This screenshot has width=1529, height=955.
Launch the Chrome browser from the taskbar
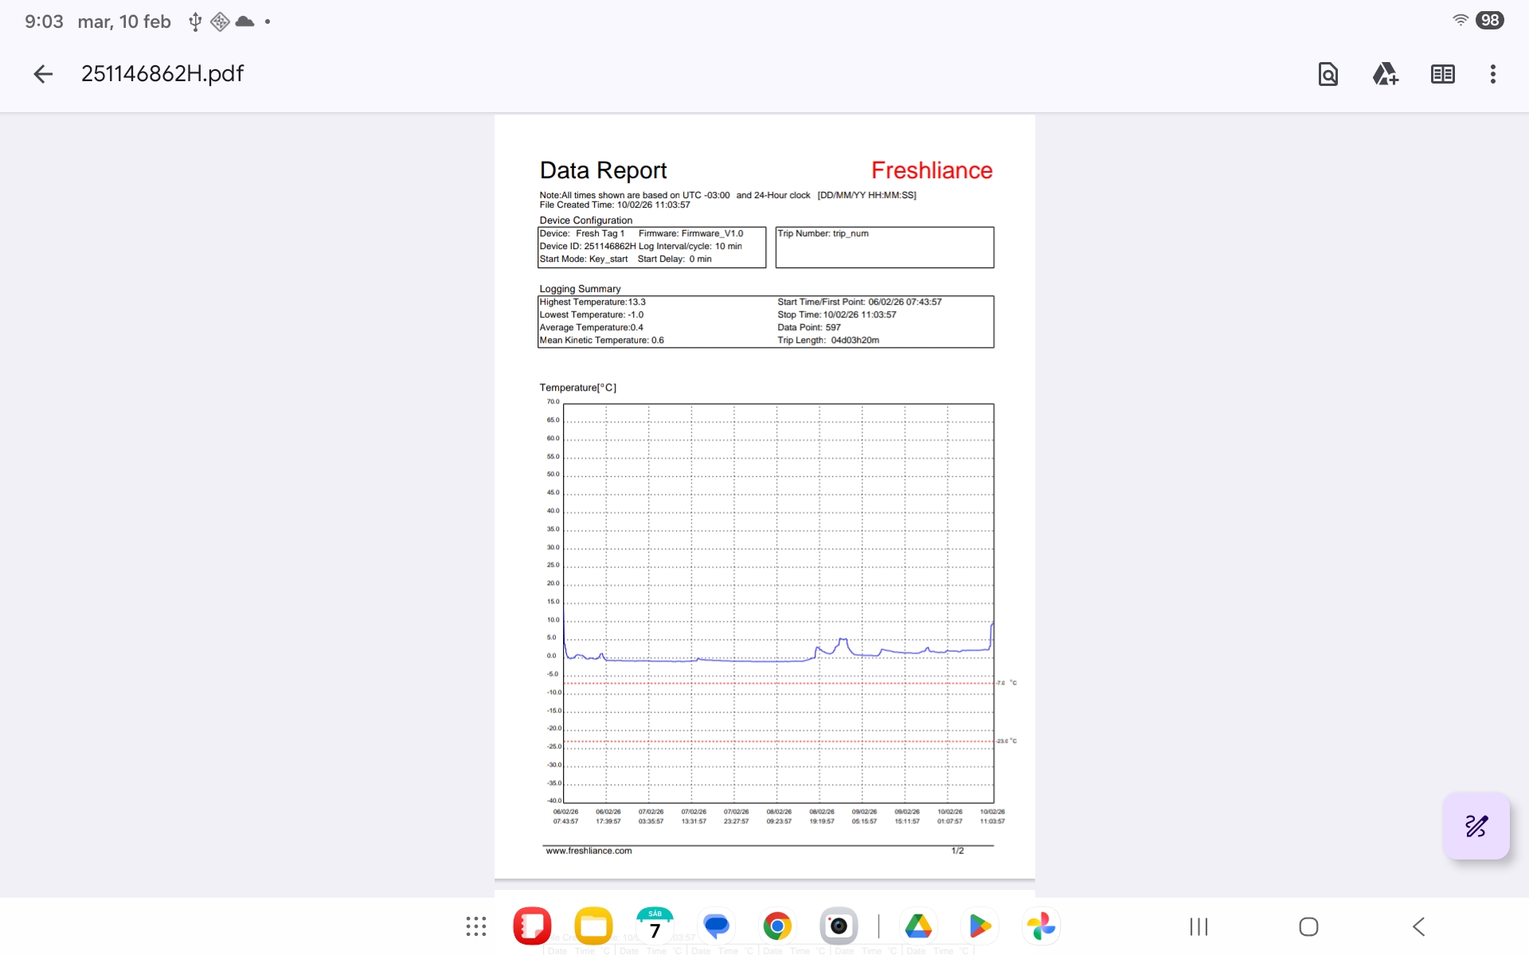pyautogui.click(x=777, y=926)
